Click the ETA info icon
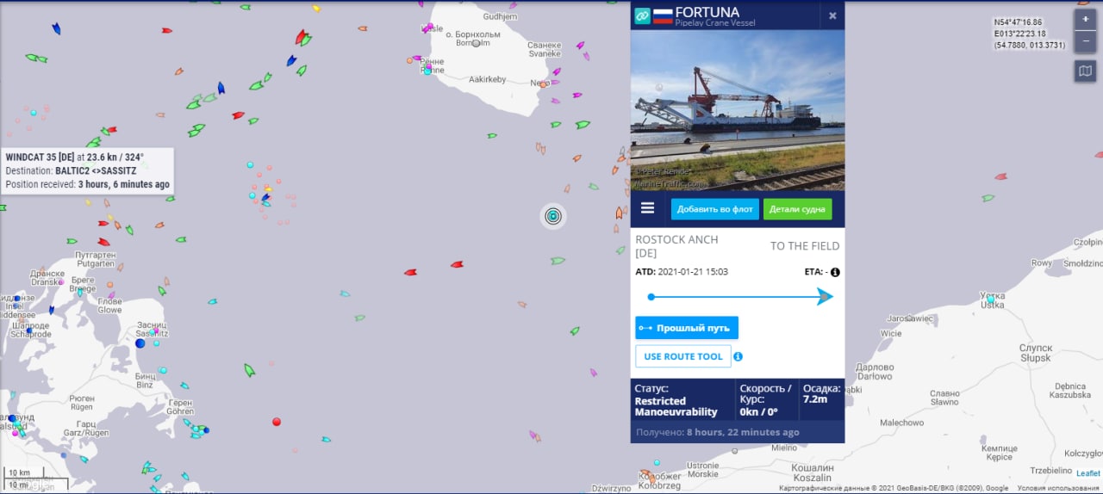 [x=835, y=272]
